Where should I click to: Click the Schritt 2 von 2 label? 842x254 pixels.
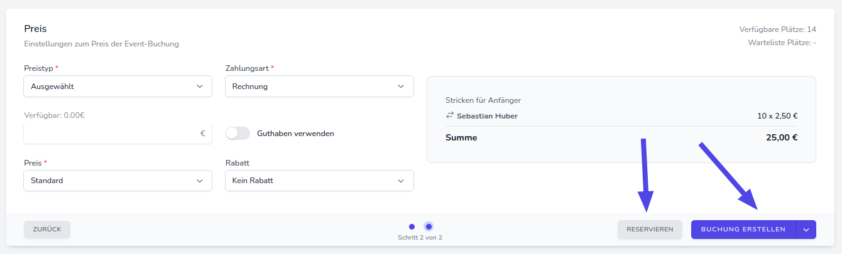(x=420, y=238)
